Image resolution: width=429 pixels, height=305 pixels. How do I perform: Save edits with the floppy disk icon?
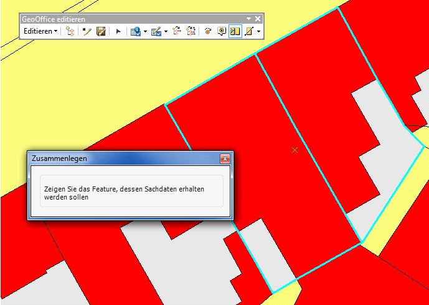tap(101, 31)
